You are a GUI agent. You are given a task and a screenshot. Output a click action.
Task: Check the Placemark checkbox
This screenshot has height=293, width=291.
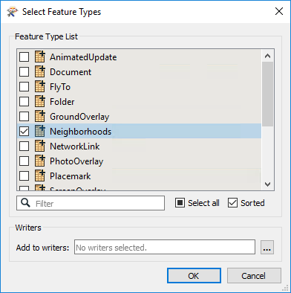tap(24, 176)
